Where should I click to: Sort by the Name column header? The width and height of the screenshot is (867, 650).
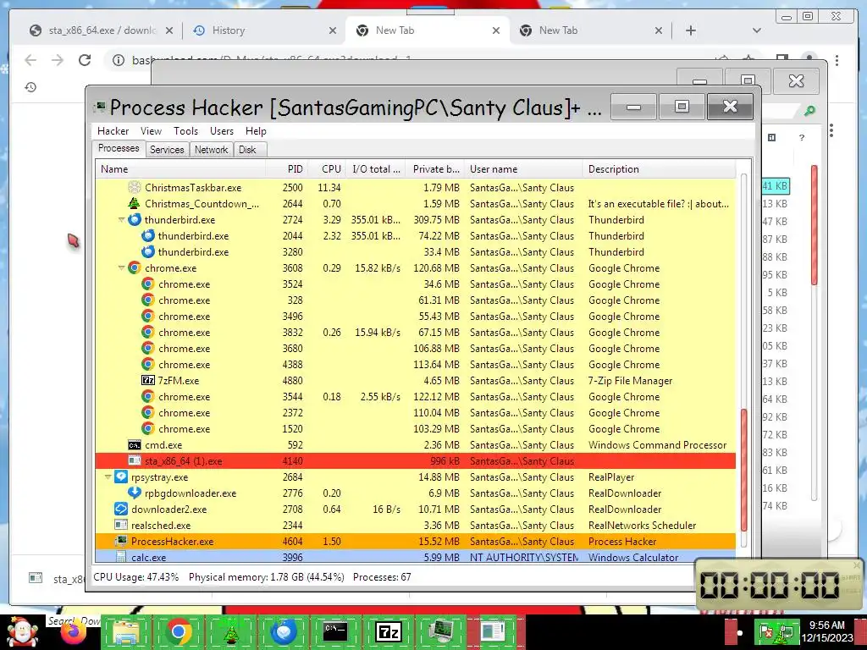point(181,169)
